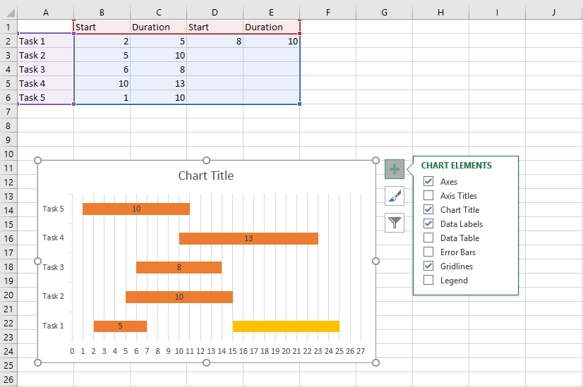
Task: Select column A header
Action: [x=45, y=13]
